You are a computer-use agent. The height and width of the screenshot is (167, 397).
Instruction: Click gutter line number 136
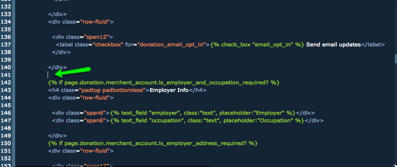coord(6,37)
